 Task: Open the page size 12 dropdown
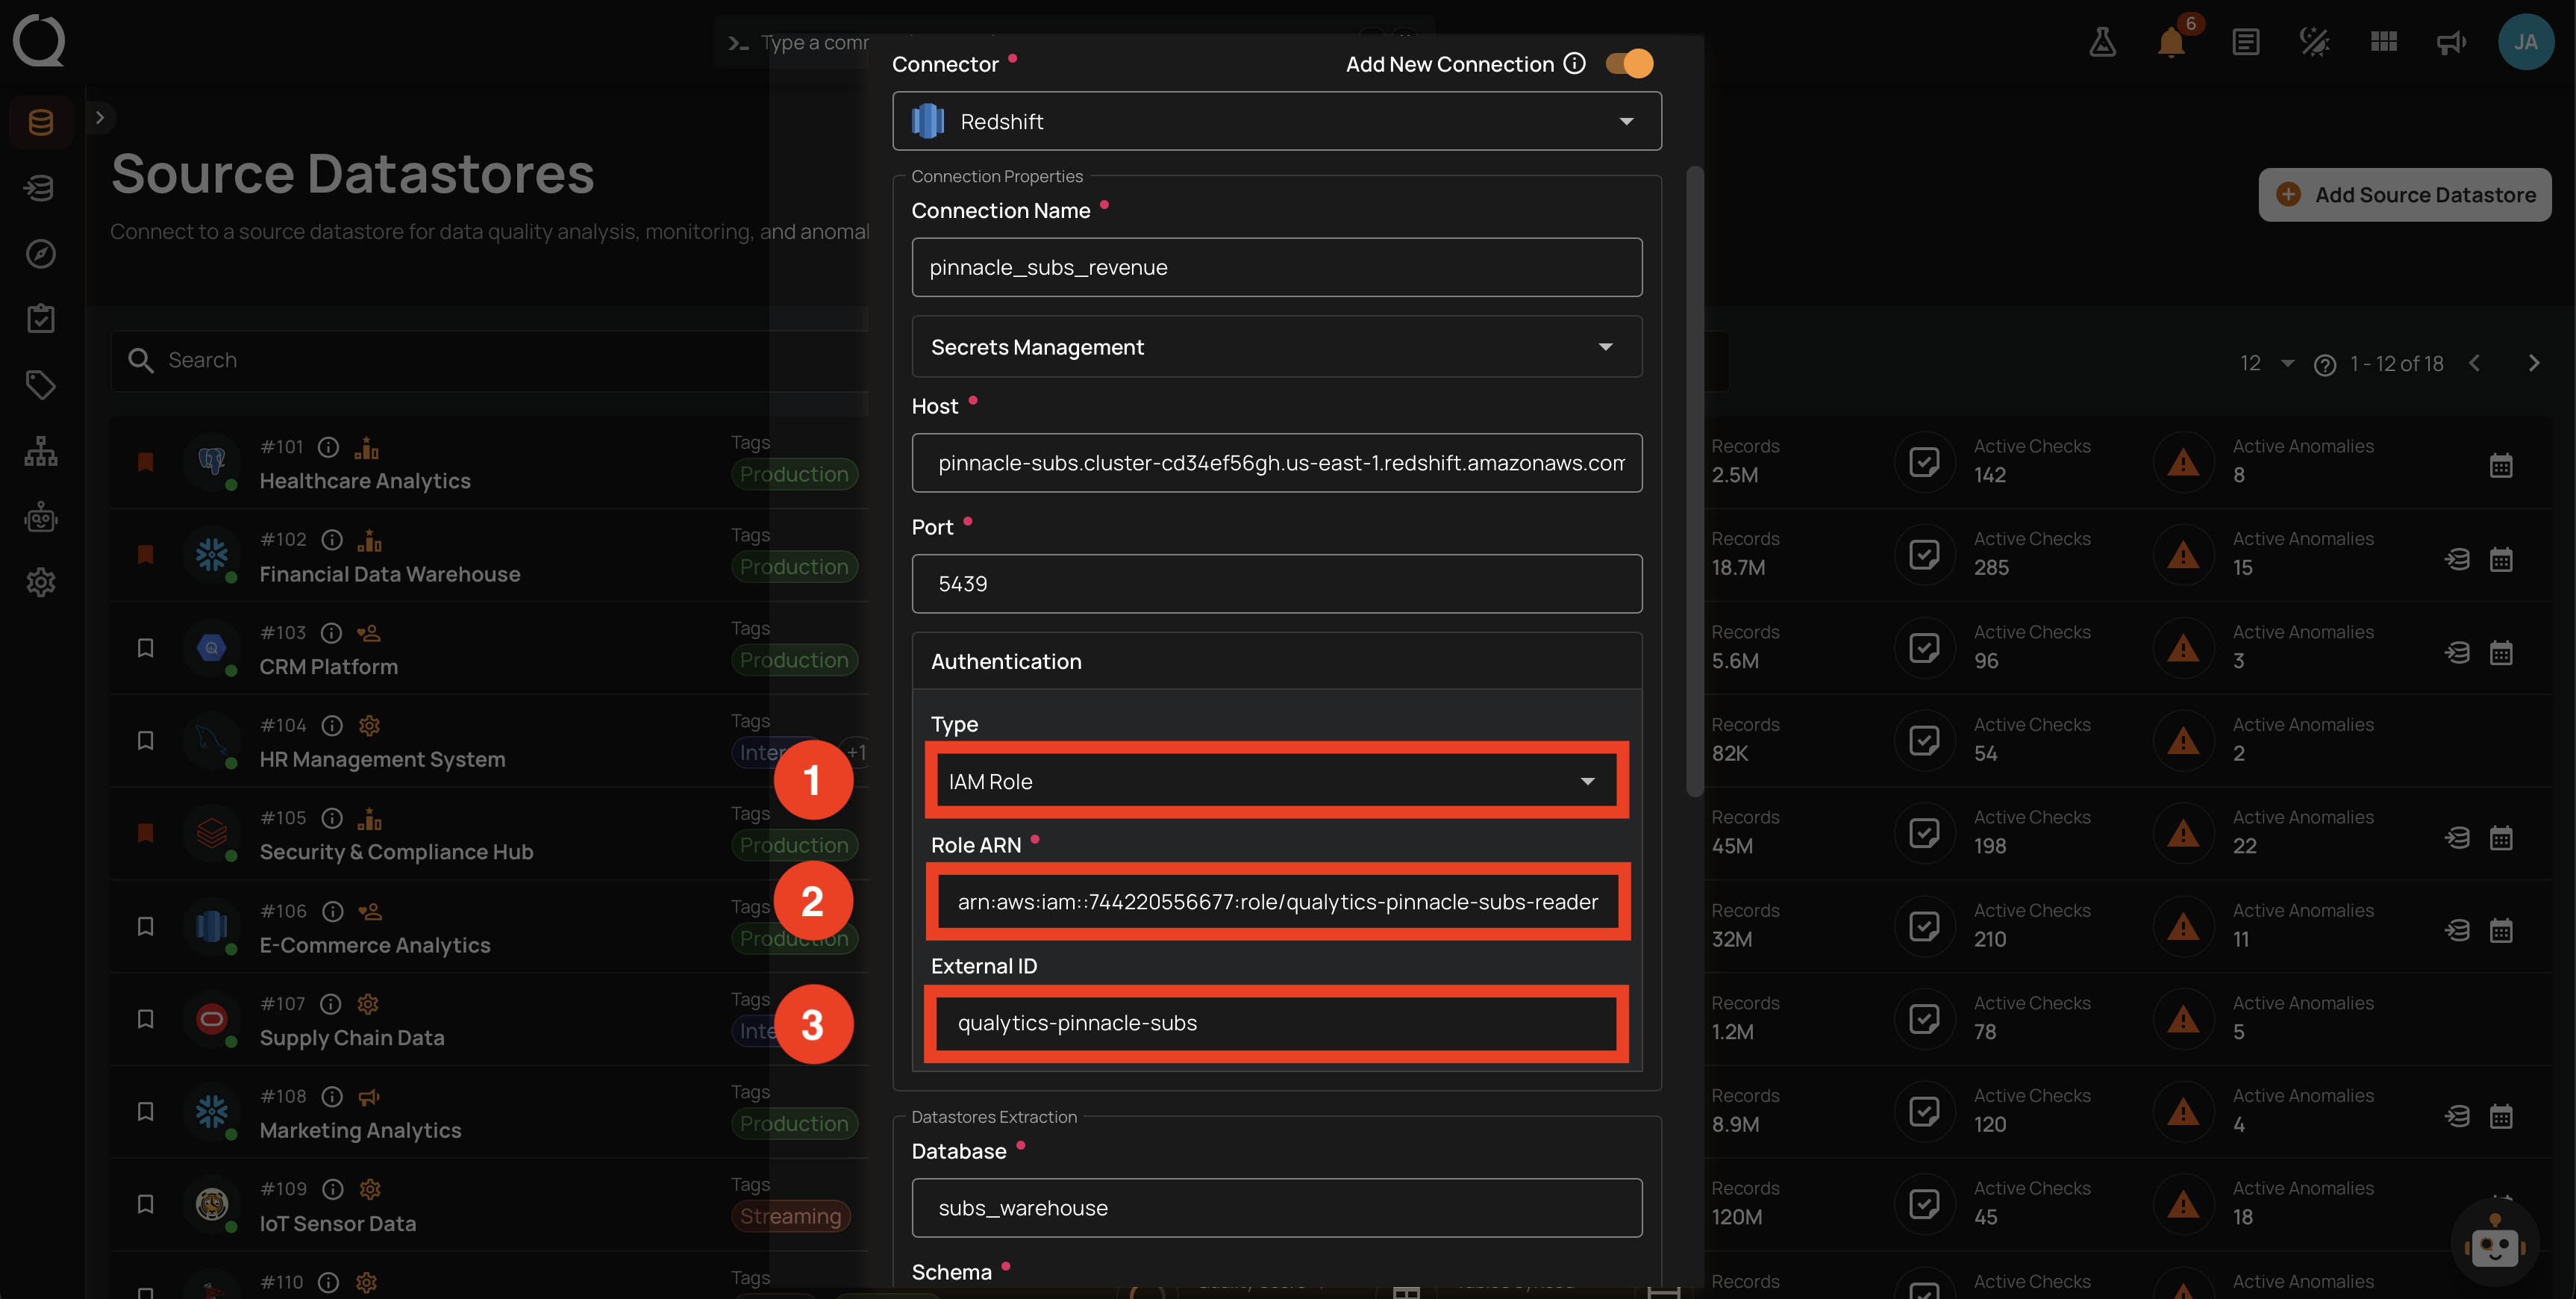[x=2266, y=364]
